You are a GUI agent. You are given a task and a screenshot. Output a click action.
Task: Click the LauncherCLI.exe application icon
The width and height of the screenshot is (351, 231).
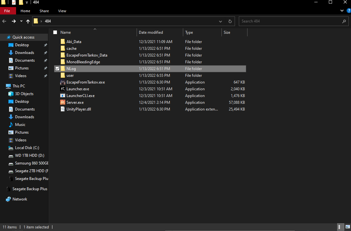click(63, 95)
